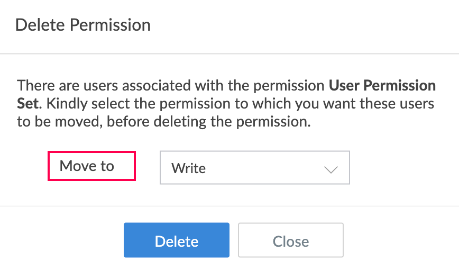459x270 pixels.
Task: Open the Move to permission dropdown
Action: tap(254, 168)
